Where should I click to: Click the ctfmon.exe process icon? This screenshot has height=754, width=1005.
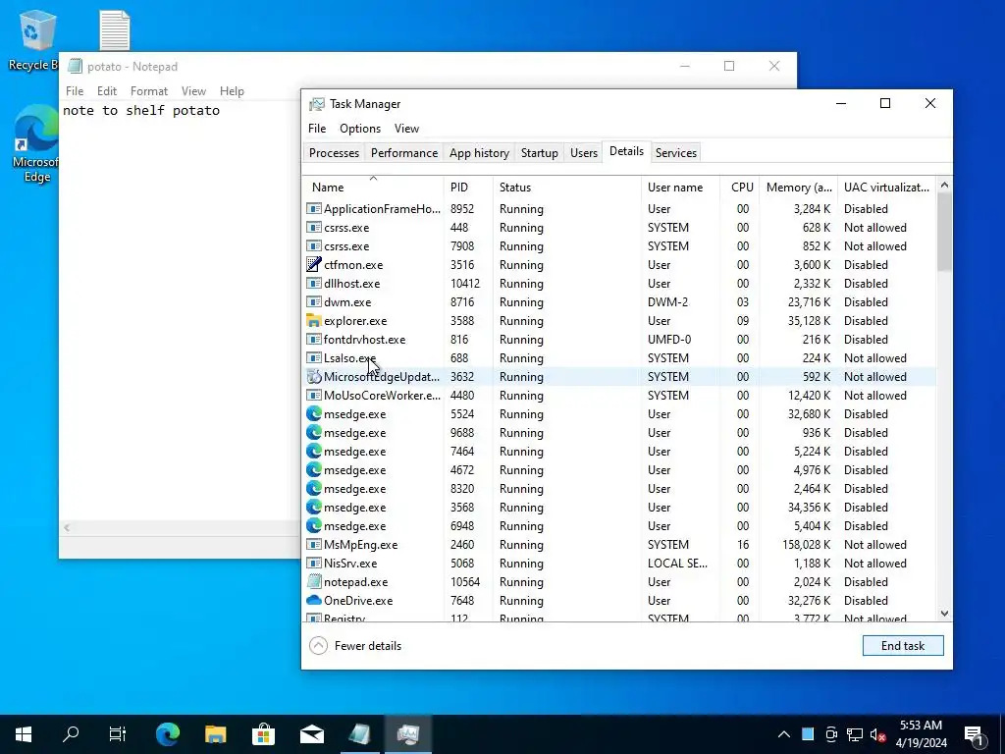313,265
